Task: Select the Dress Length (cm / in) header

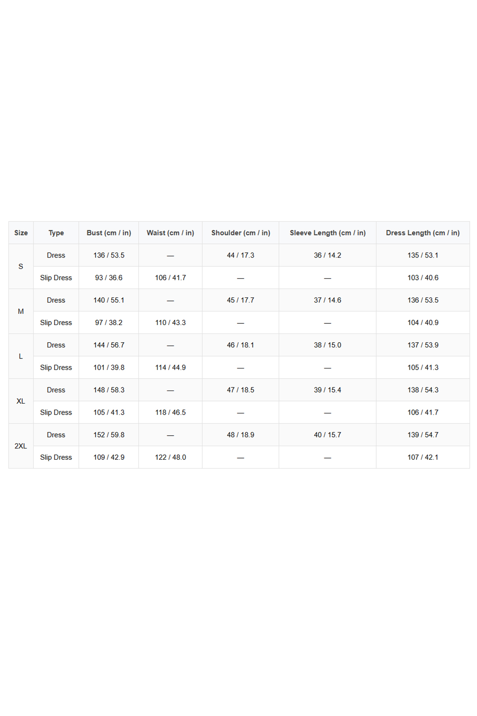Action: 423,233
